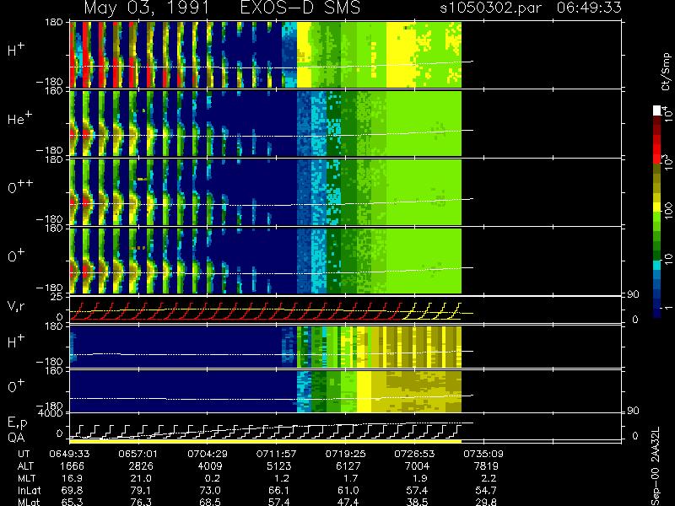Click the yellow QA status bar

click(x=266, y=442)
